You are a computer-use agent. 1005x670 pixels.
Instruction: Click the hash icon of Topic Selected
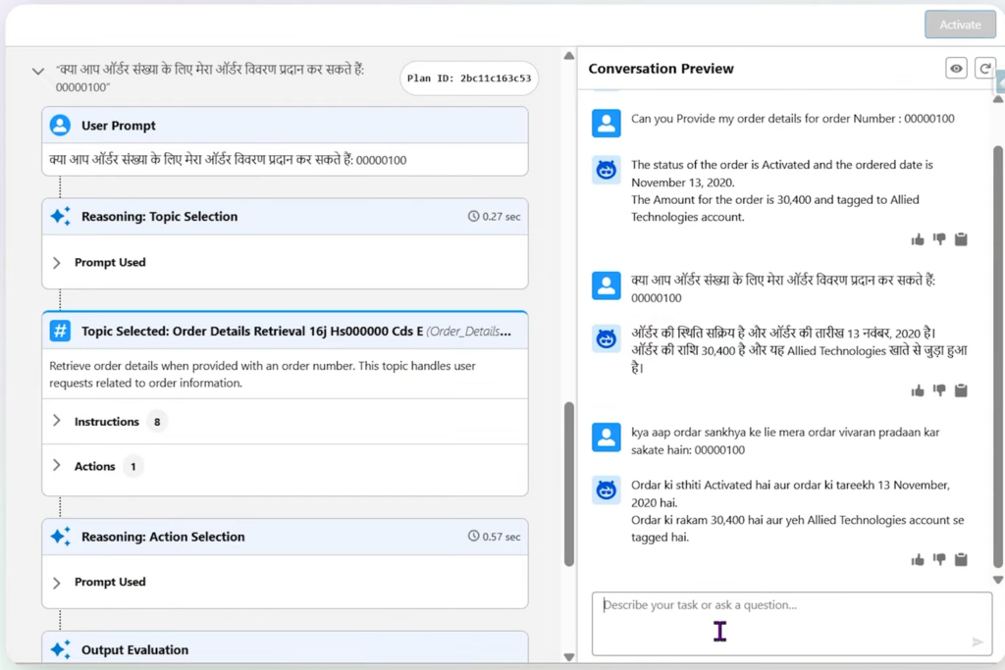[60, 332]
